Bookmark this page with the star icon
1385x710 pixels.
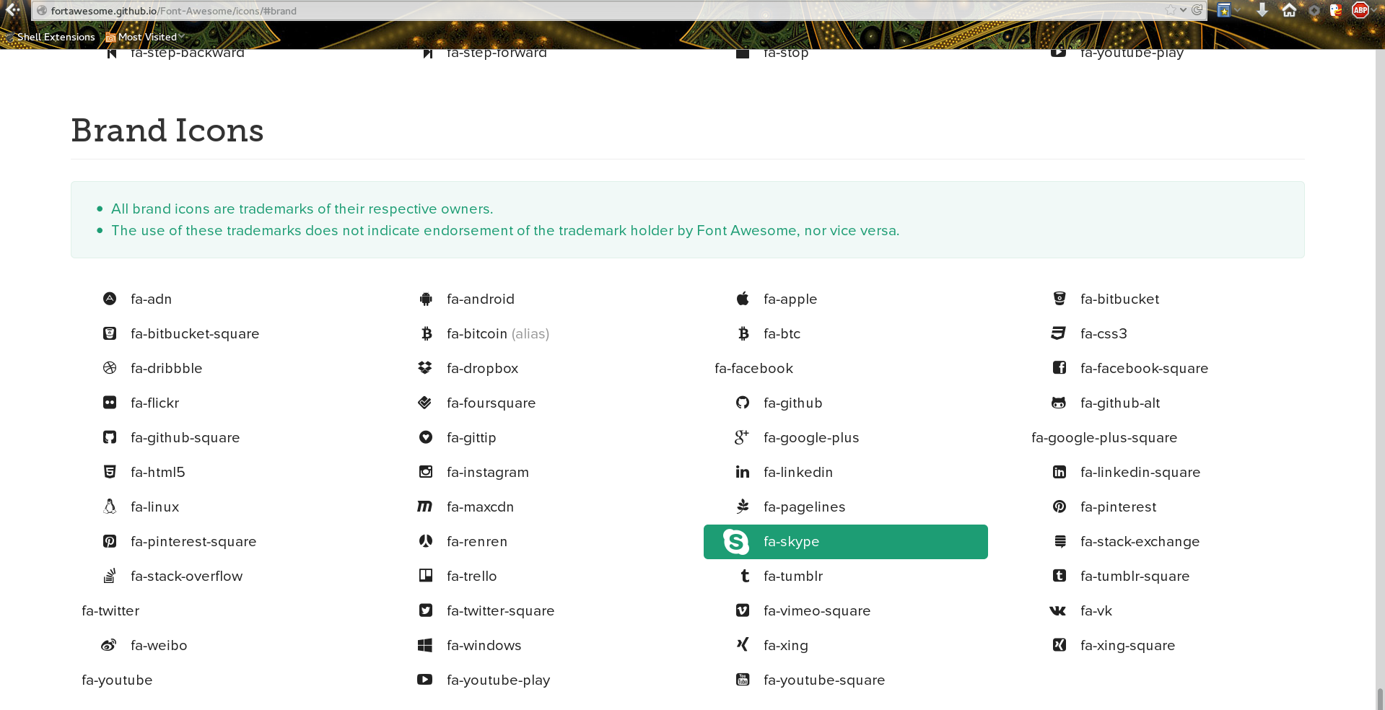pyautogui.click(x=1170, y=10)
